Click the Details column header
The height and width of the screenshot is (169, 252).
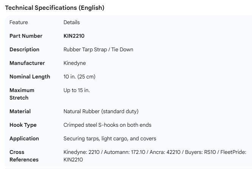point(72,22)
